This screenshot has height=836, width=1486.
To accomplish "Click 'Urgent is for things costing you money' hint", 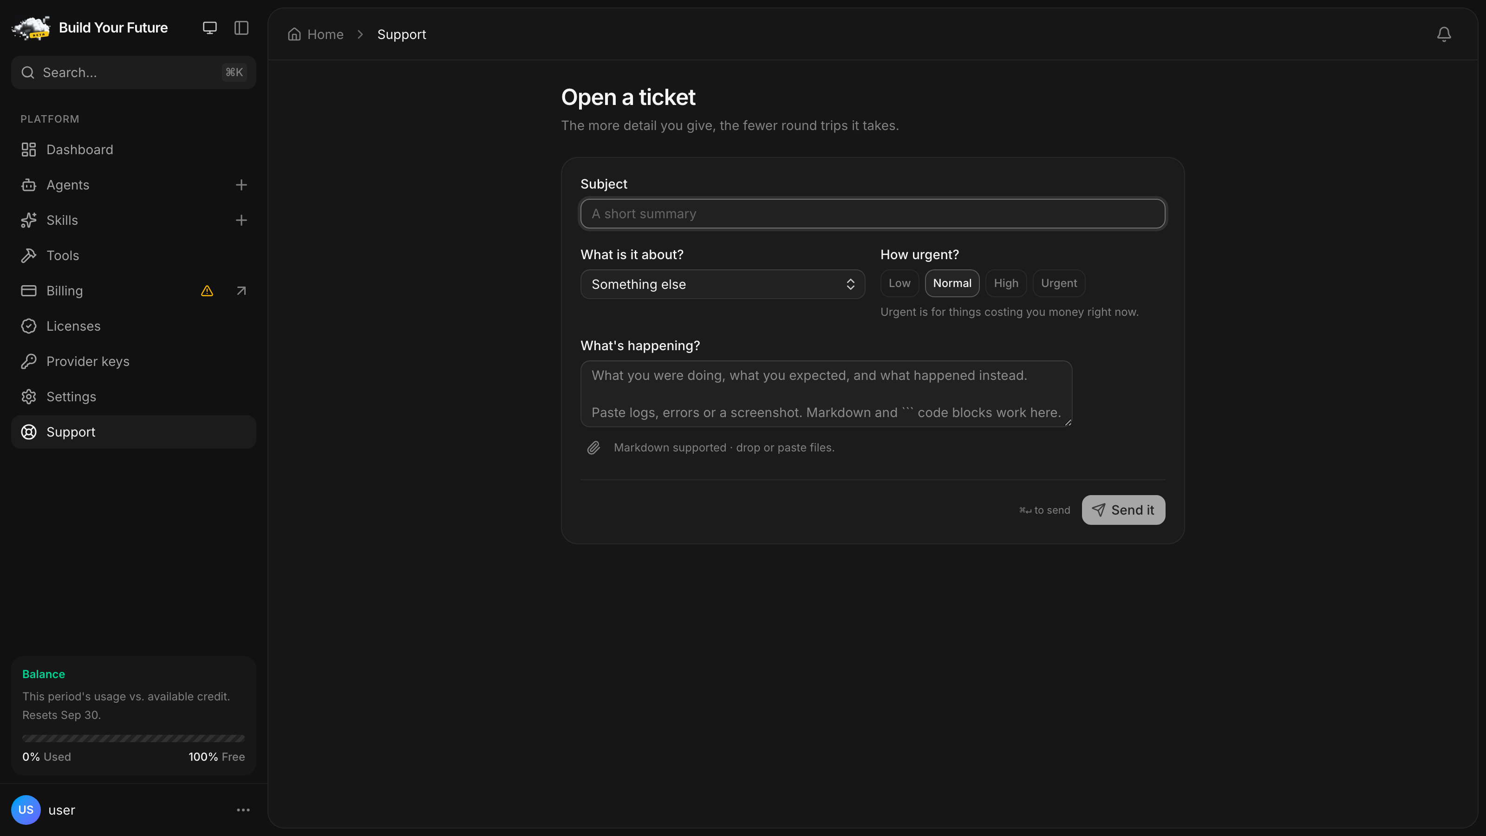I will click(x=1009, y=312).
